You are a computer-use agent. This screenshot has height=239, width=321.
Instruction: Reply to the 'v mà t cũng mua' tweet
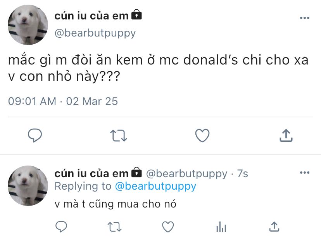pos(61,227)
